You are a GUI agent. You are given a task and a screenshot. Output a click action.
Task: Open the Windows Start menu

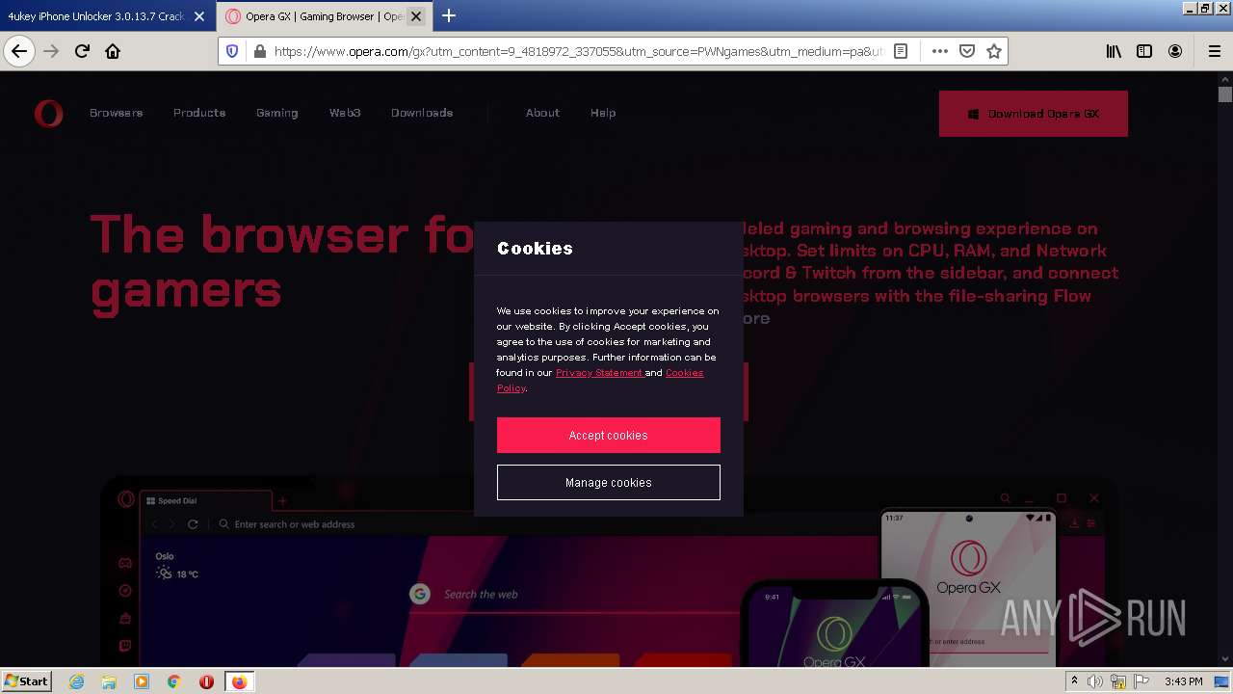[x=26, y=681]
